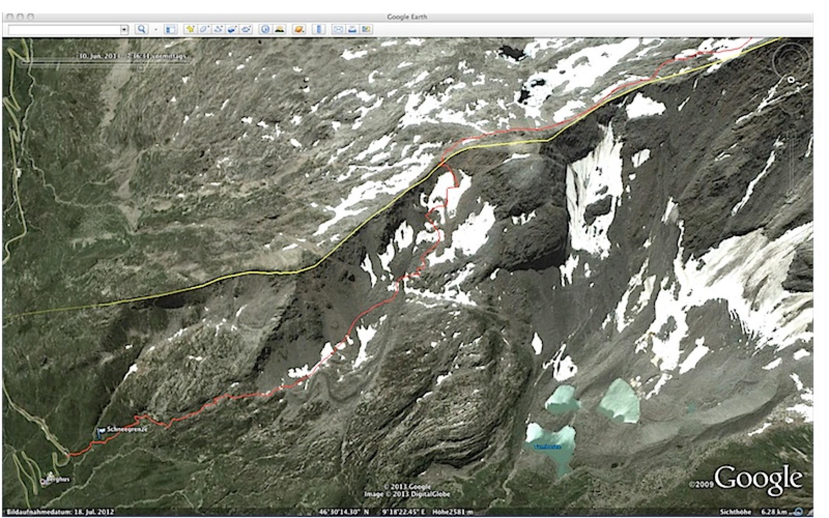Toggle the sidebar panel view

[x=170, y=29]
